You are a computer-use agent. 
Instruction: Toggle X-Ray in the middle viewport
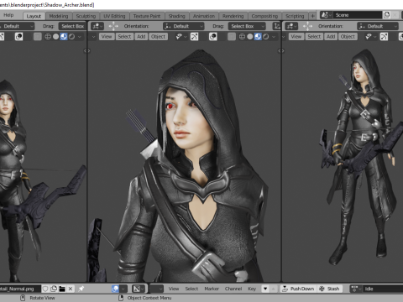(x=232, y=37)
